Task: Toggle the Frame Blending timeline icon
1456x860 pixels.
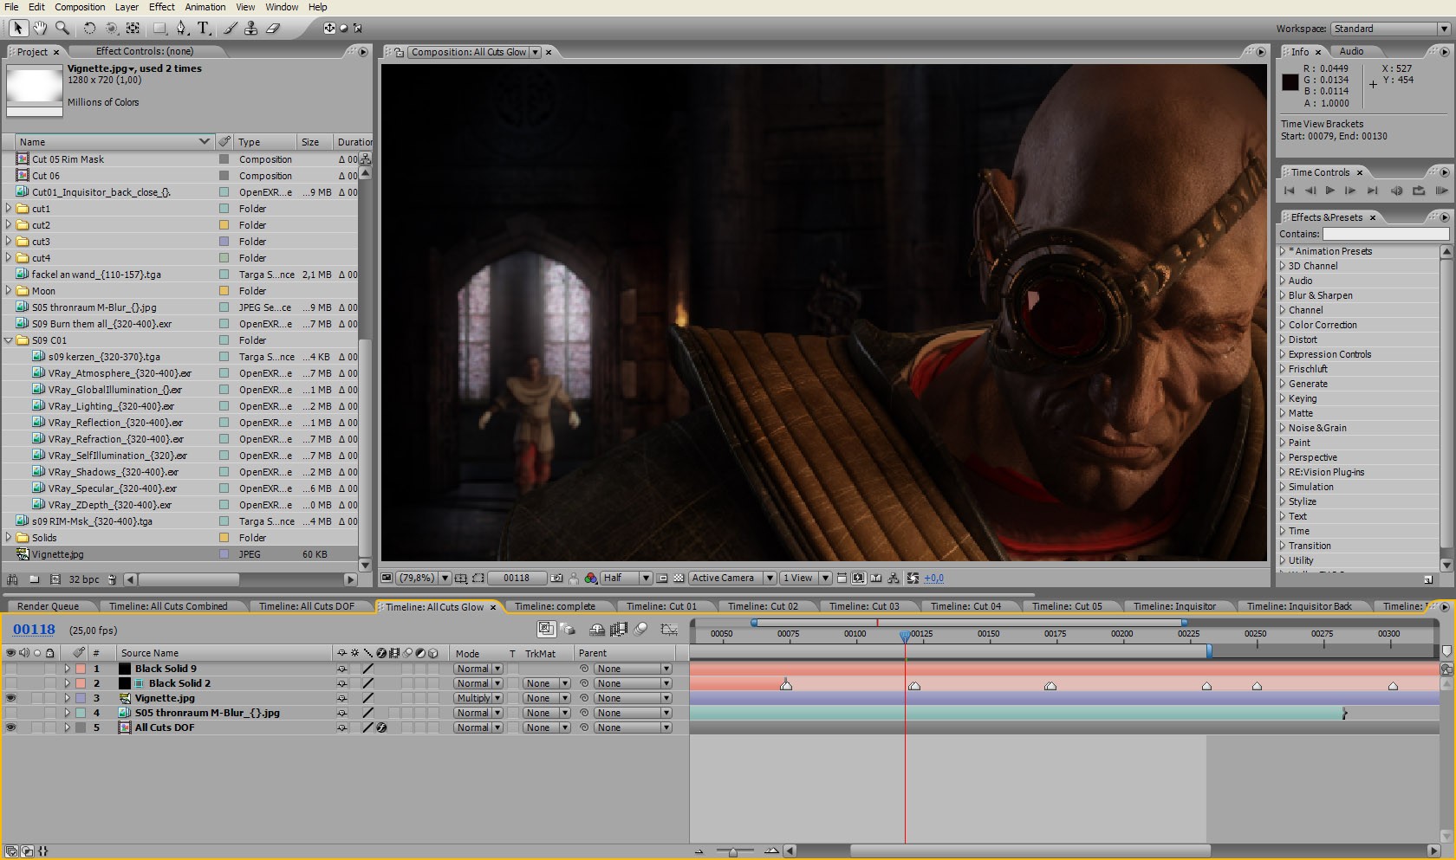Action: click(619, 630)
